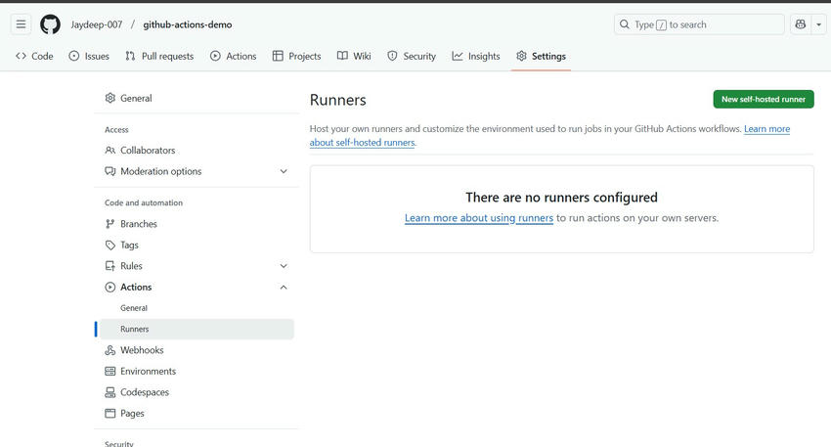Open the Wiki tab

click(354, 56)
